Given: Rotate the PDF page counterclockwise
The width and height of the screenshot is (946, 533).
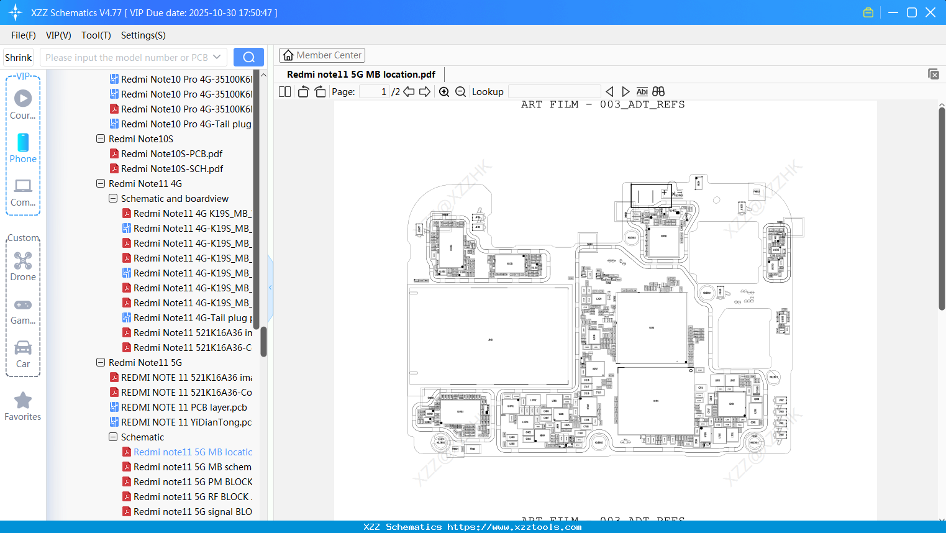Looking at the screenshot, I should 302,91.
